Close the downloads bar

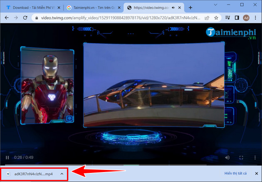pyautogui.click(x=257, y=174)
